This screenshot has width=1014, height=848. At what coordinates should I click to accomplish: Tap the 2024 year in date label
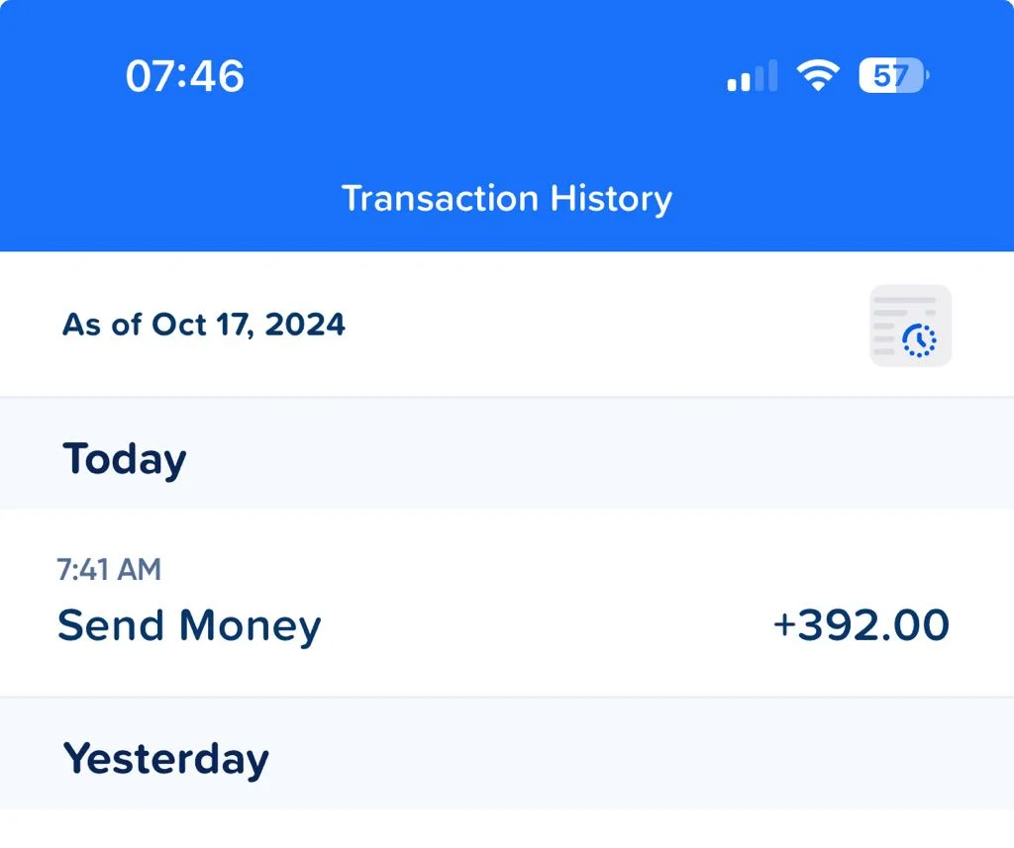coord(305,325)
